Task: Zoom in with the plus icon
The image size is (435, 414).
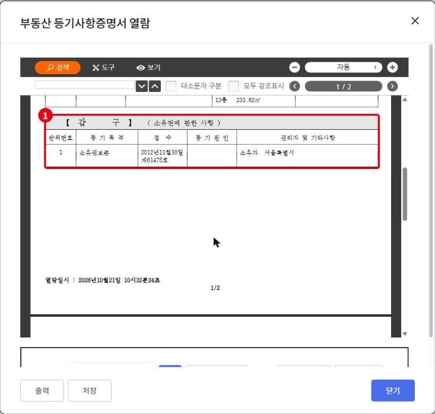Action: [x=392, y=68]
